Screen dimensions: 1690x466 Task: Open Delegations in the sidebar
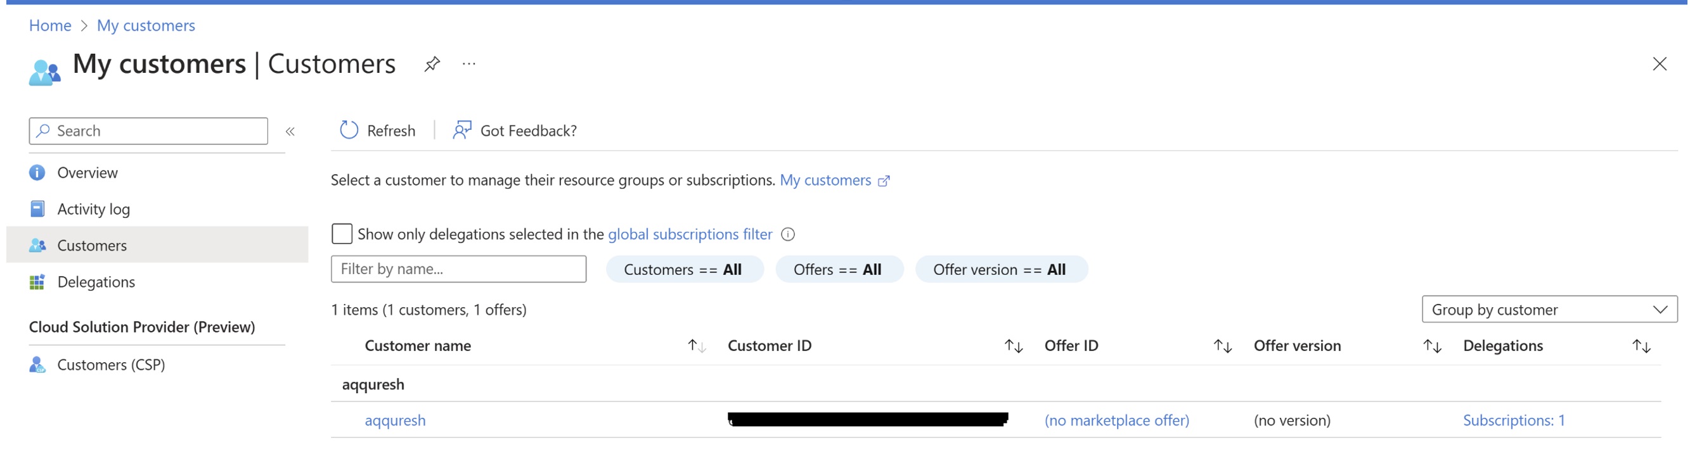(96, 282)
